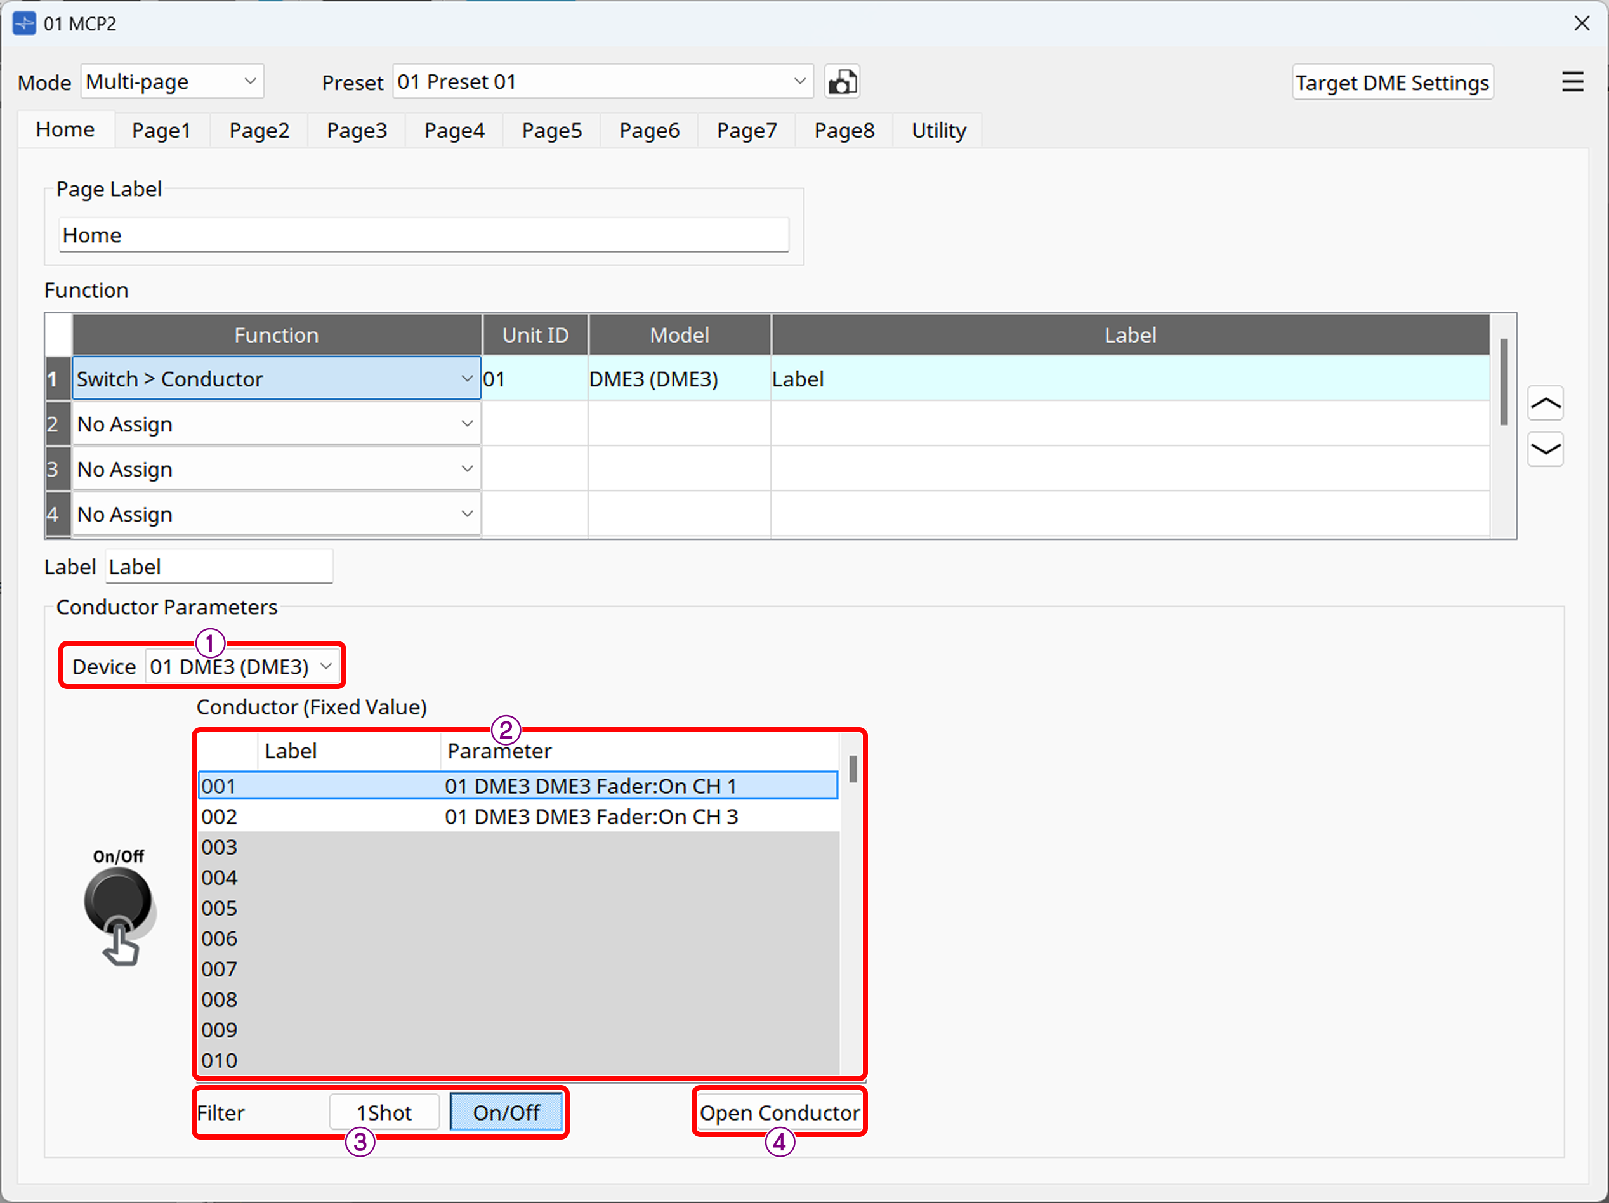Toggle the On/Off filter button
Viewport: 1609px width, 1203px height.
(506, 1113)
